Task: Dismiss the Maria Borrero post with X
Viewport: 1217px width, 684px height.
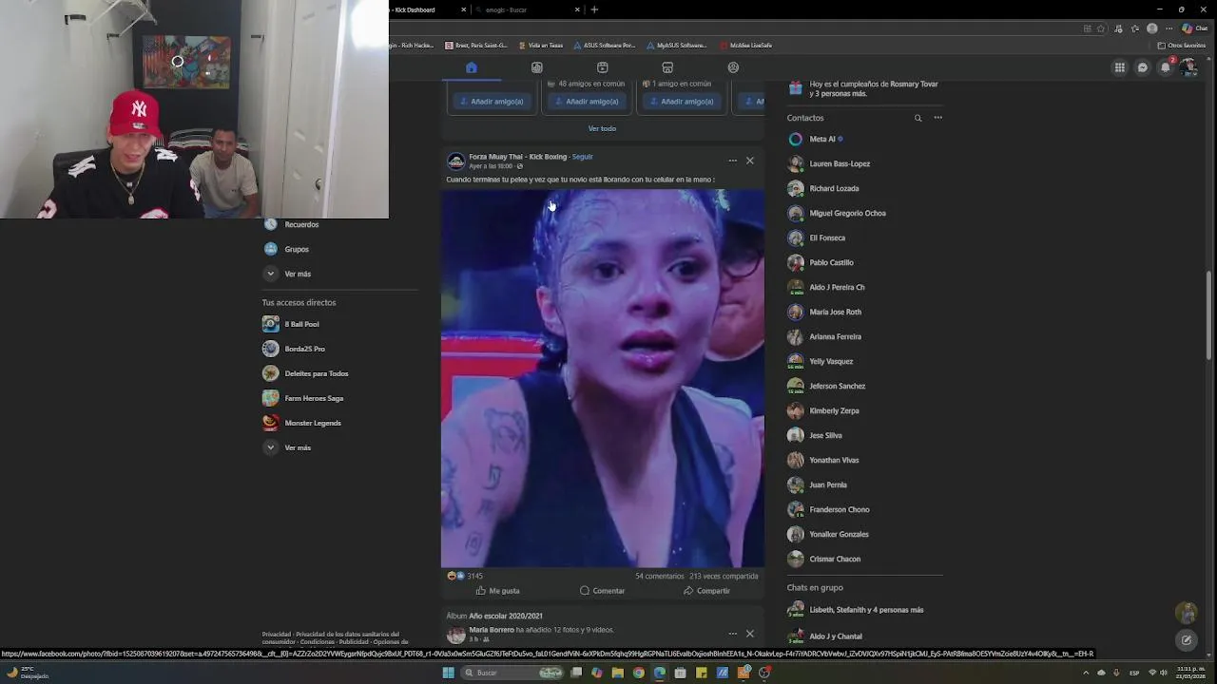Action: [750, 634]
